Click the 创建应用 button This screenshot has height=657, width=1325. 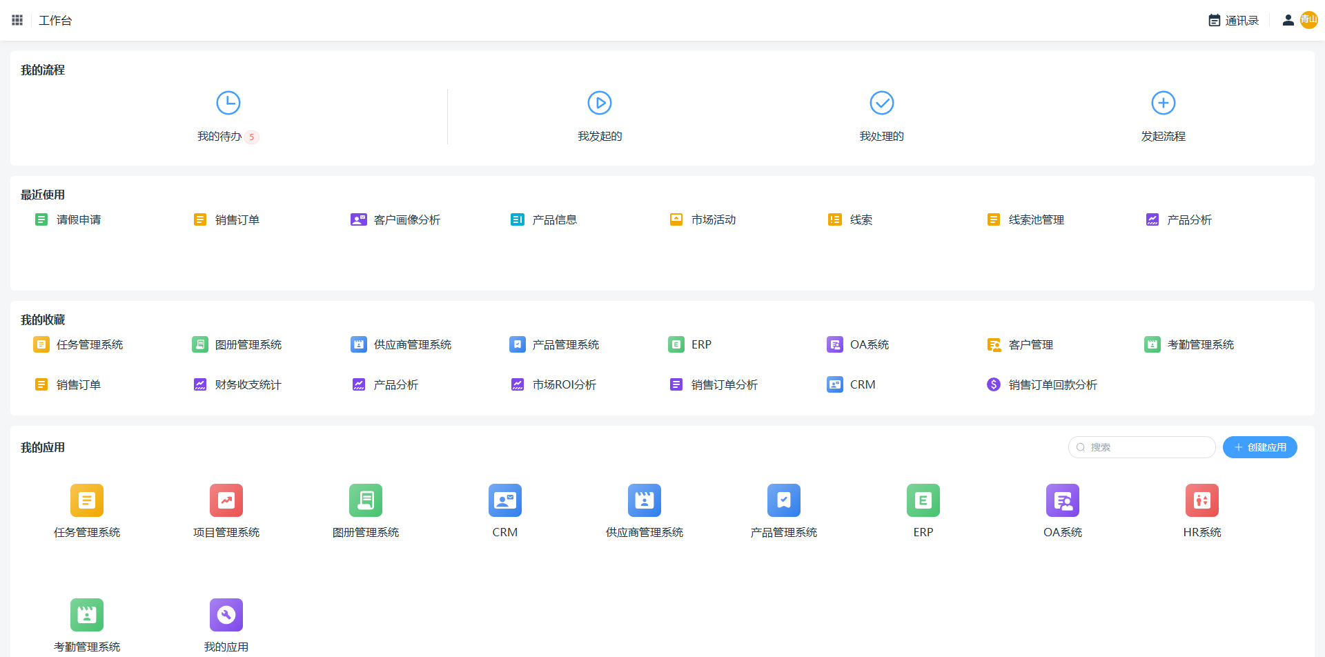pyautogui.click(x=1259, y=447)
